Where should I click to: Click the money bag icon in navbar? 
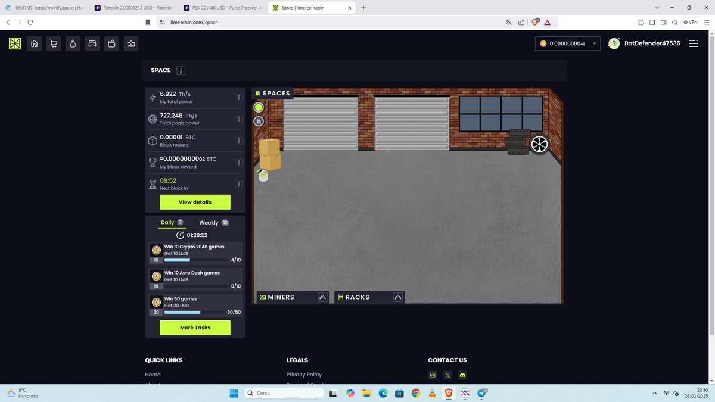click(73, 43)
